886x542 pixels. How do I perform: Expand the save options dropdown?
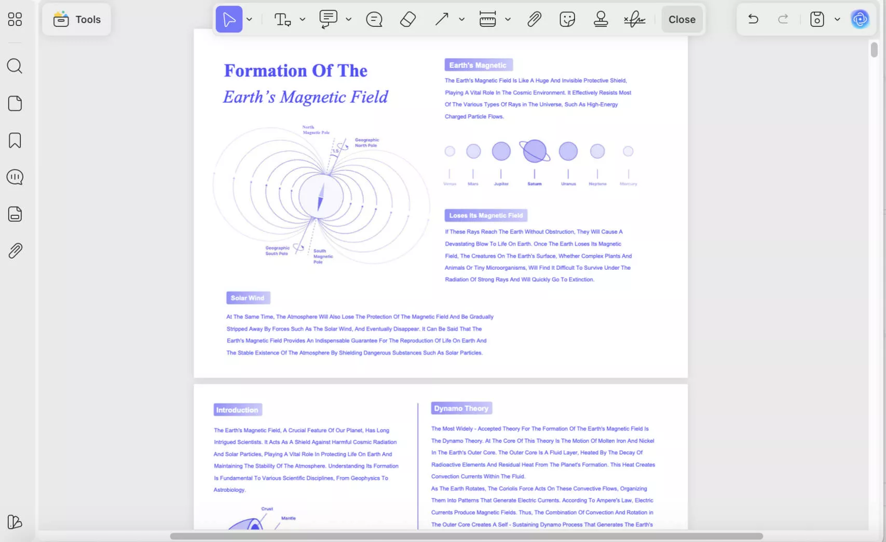[837, 20]
